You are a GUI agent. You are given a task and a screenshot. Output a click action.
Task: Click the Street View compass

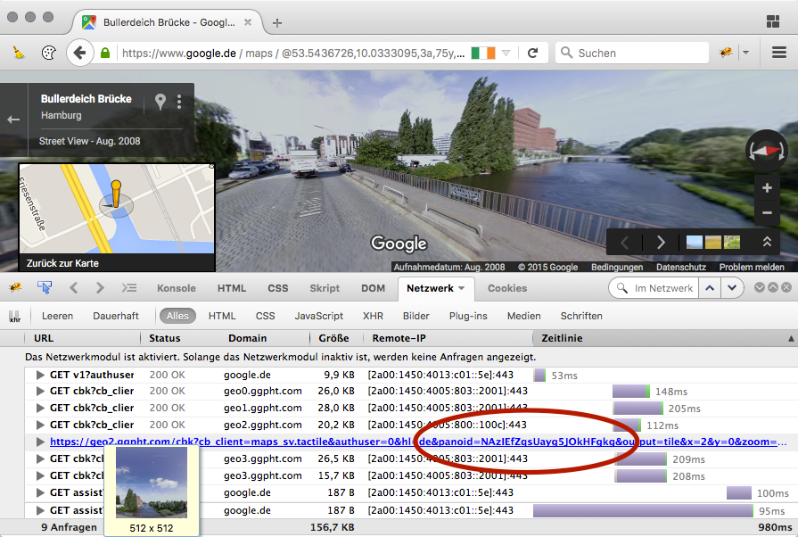click(x=767, y=151)
